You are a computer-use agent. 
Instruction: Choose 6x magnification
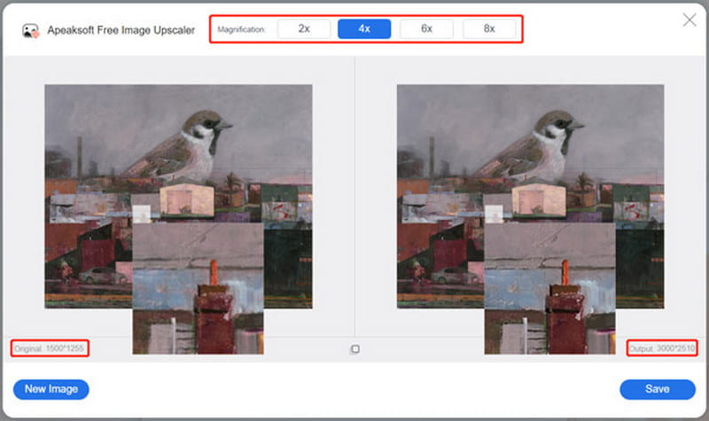pyautogui.click(x=426, y=29)
